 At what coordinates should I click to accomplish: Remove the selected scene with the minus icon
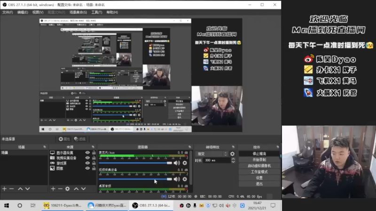11,189
